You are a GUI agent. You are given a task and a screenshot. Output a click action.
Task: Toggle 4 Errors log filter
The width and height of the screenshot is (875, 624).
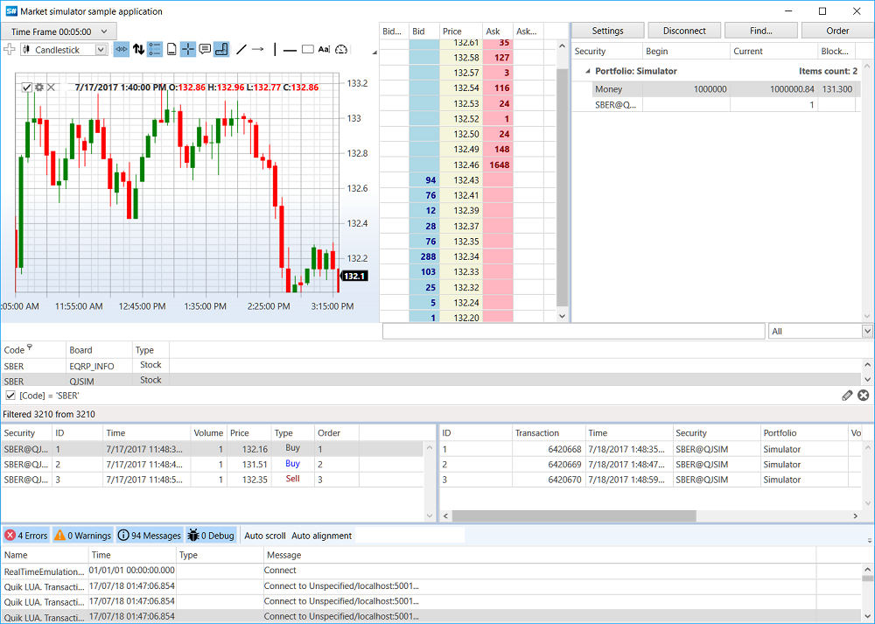pos(26,536)
